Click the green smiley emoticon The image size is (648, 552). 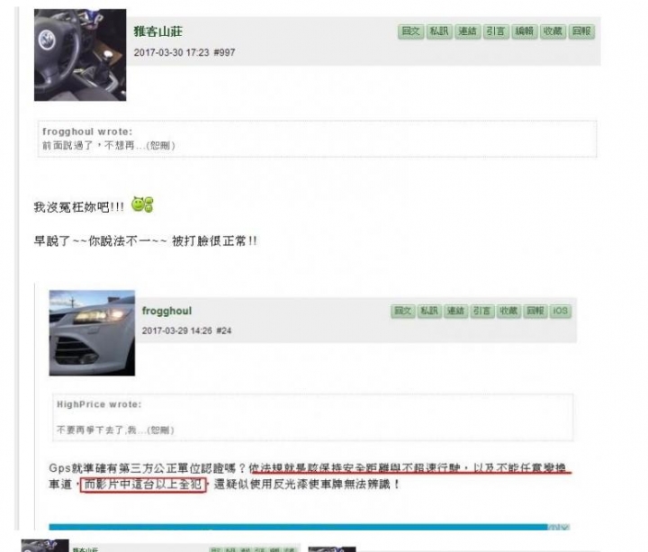coord(142,204)
